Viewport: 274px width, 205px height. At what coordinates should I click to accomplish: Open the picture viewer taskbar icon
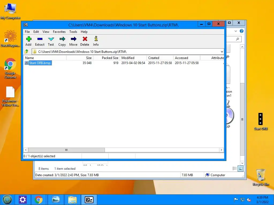point(56,200)
